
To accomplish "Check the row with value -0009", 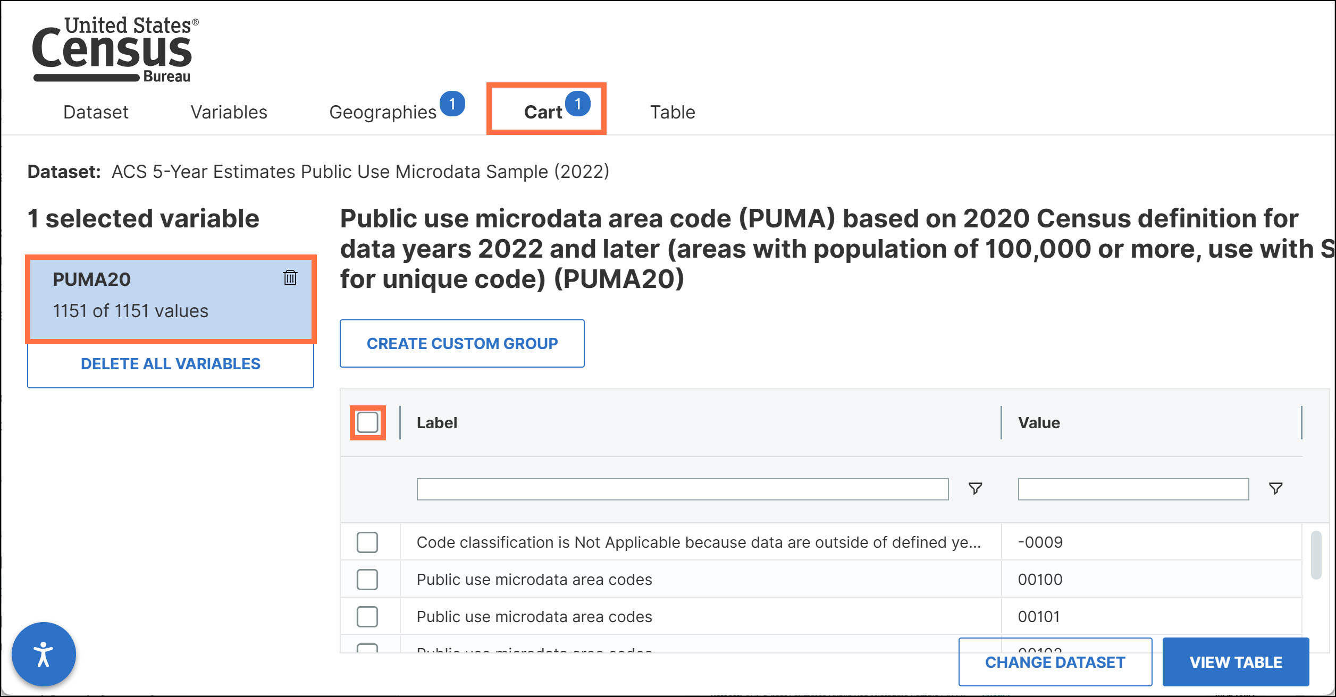I will pos(367,542).
